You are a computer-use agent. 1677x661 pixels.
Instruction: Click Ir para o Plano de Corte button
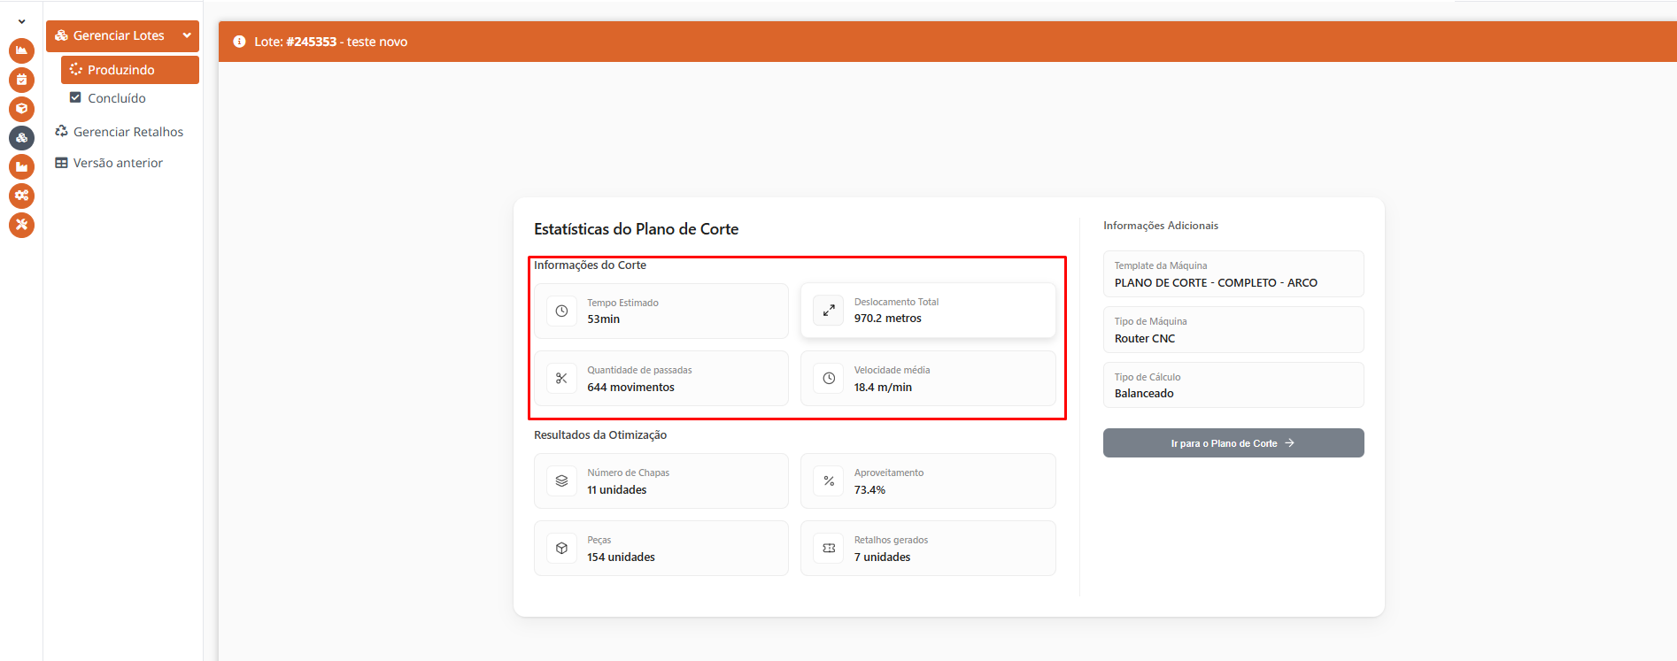[1233, 443]
